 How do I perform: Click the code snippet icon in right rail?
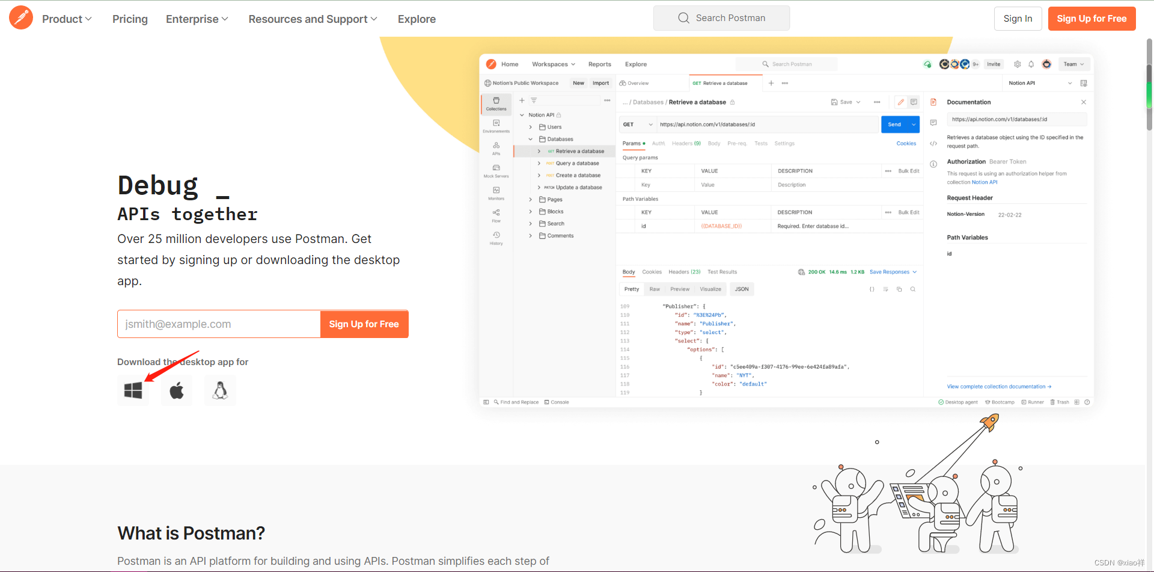pos(933,143)
